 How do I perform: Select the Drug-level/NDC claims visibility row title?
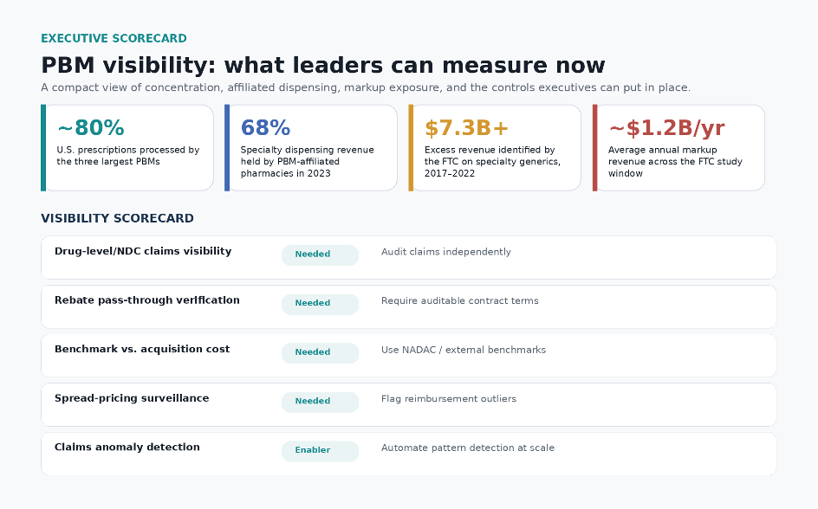point(143,251)
